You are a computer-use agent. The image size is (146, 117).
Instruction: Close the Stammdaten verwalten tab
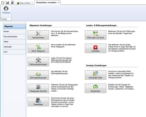[58, 3]
